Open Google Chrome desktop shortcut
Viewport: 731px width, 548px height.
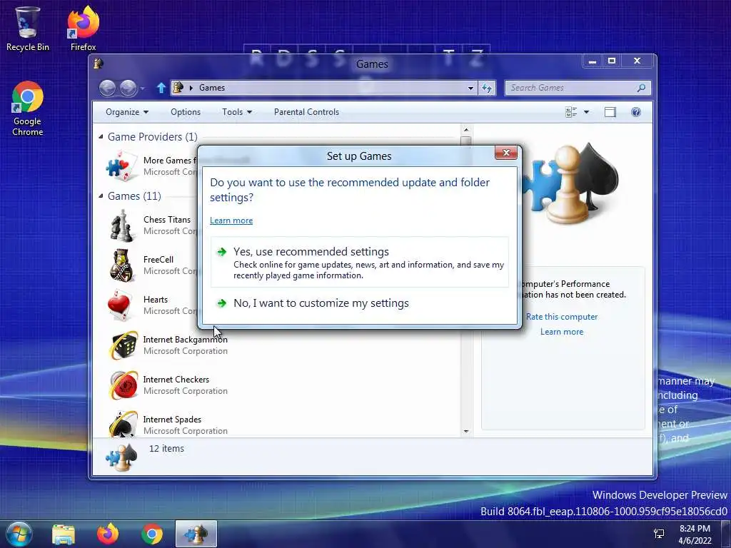pos(28,108)
